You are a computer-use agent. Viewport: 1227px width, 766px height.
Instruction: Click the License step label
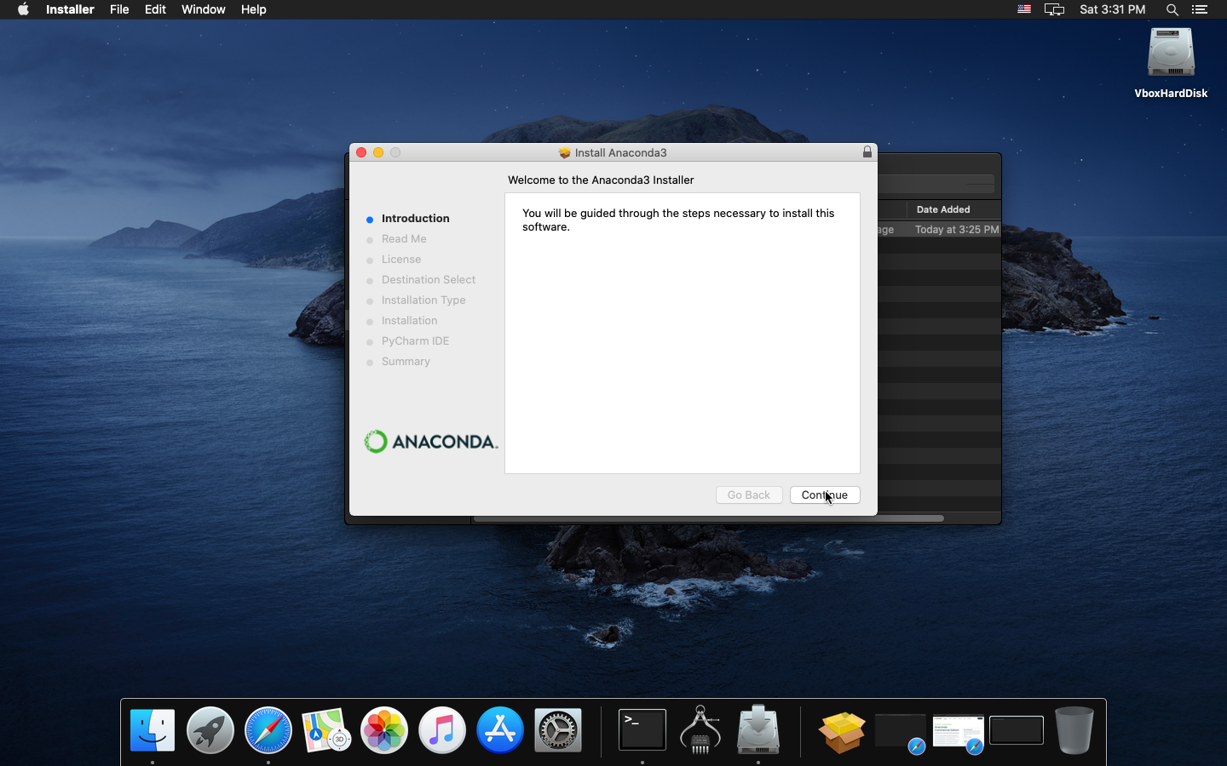(x=401, y=260)
